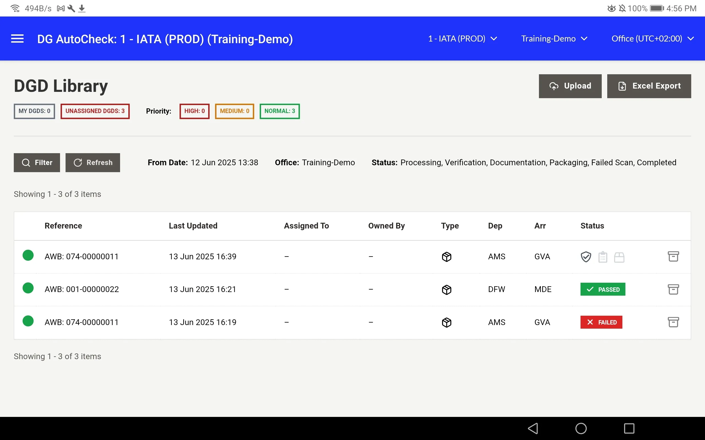This screenshot has height=440, width=705.
Task: Click the Assigned To column header
Action: [307, 226]
